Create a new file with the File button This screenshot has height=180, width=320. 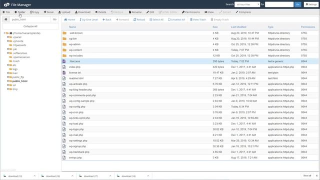(6, 12)
